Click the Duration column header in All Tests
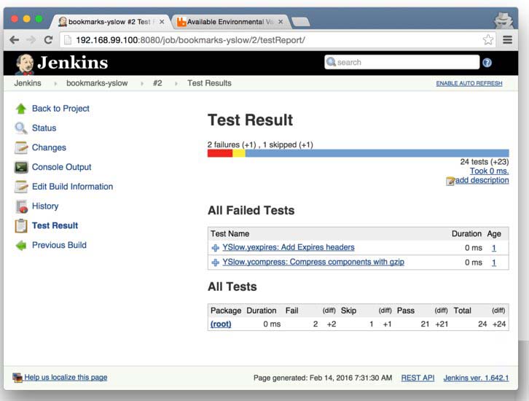This screenshot has height=401, width=529. 262,311
